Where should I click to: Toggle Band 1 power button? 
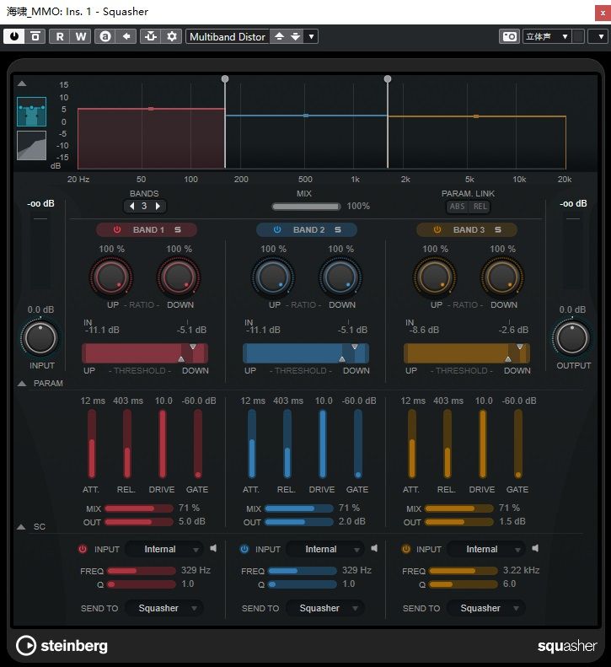click(x=117, y=229)
